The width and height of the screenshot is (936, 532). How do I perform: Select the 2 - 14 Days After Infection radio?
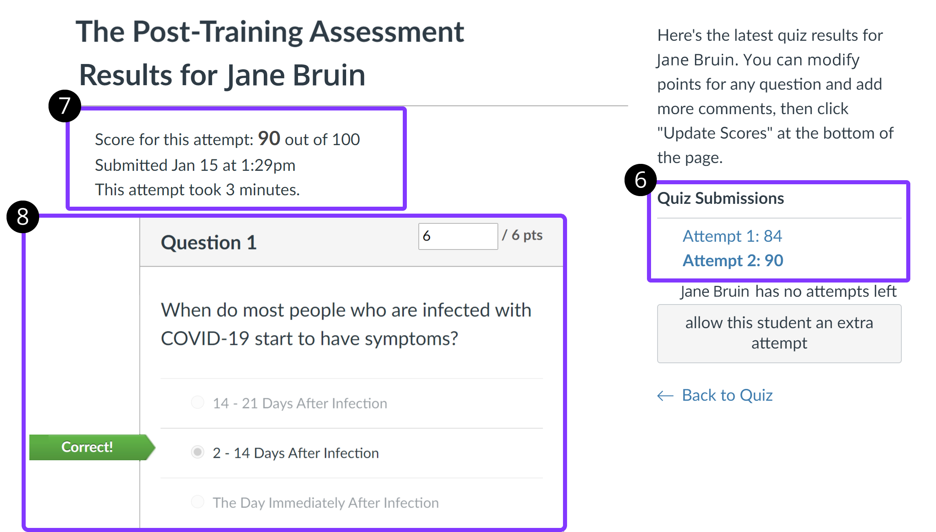pos(198,452)
